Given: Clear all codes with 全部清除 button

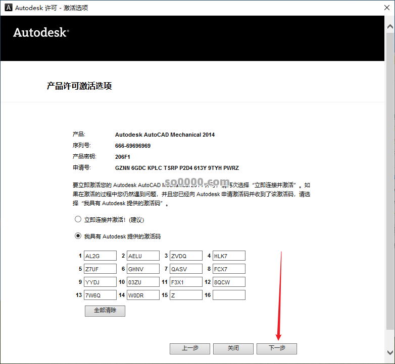Looking at the screenshot, I should [105, 311].
